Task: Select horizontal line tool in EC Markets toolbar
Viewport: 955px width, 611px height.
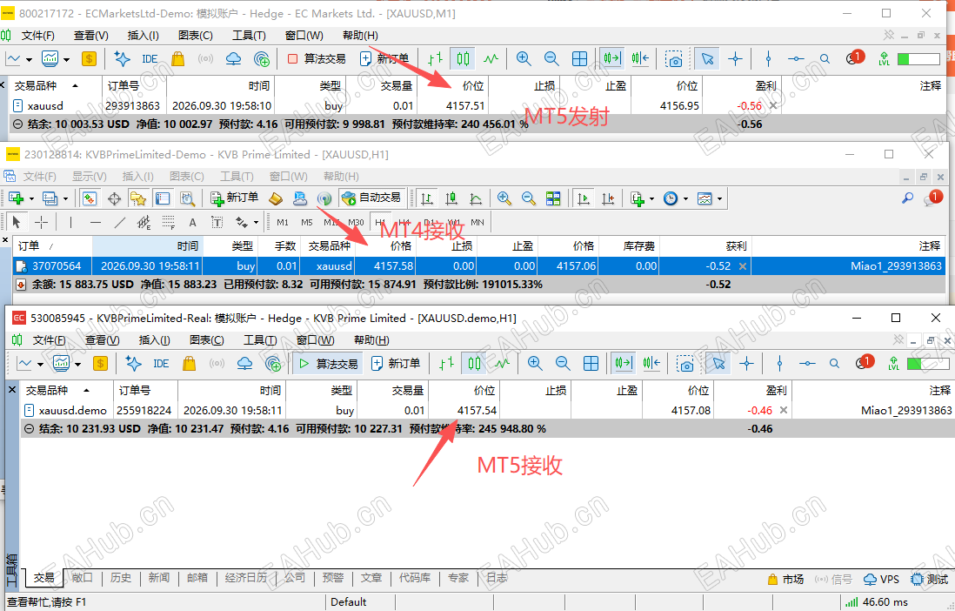Action: (796, 59)
